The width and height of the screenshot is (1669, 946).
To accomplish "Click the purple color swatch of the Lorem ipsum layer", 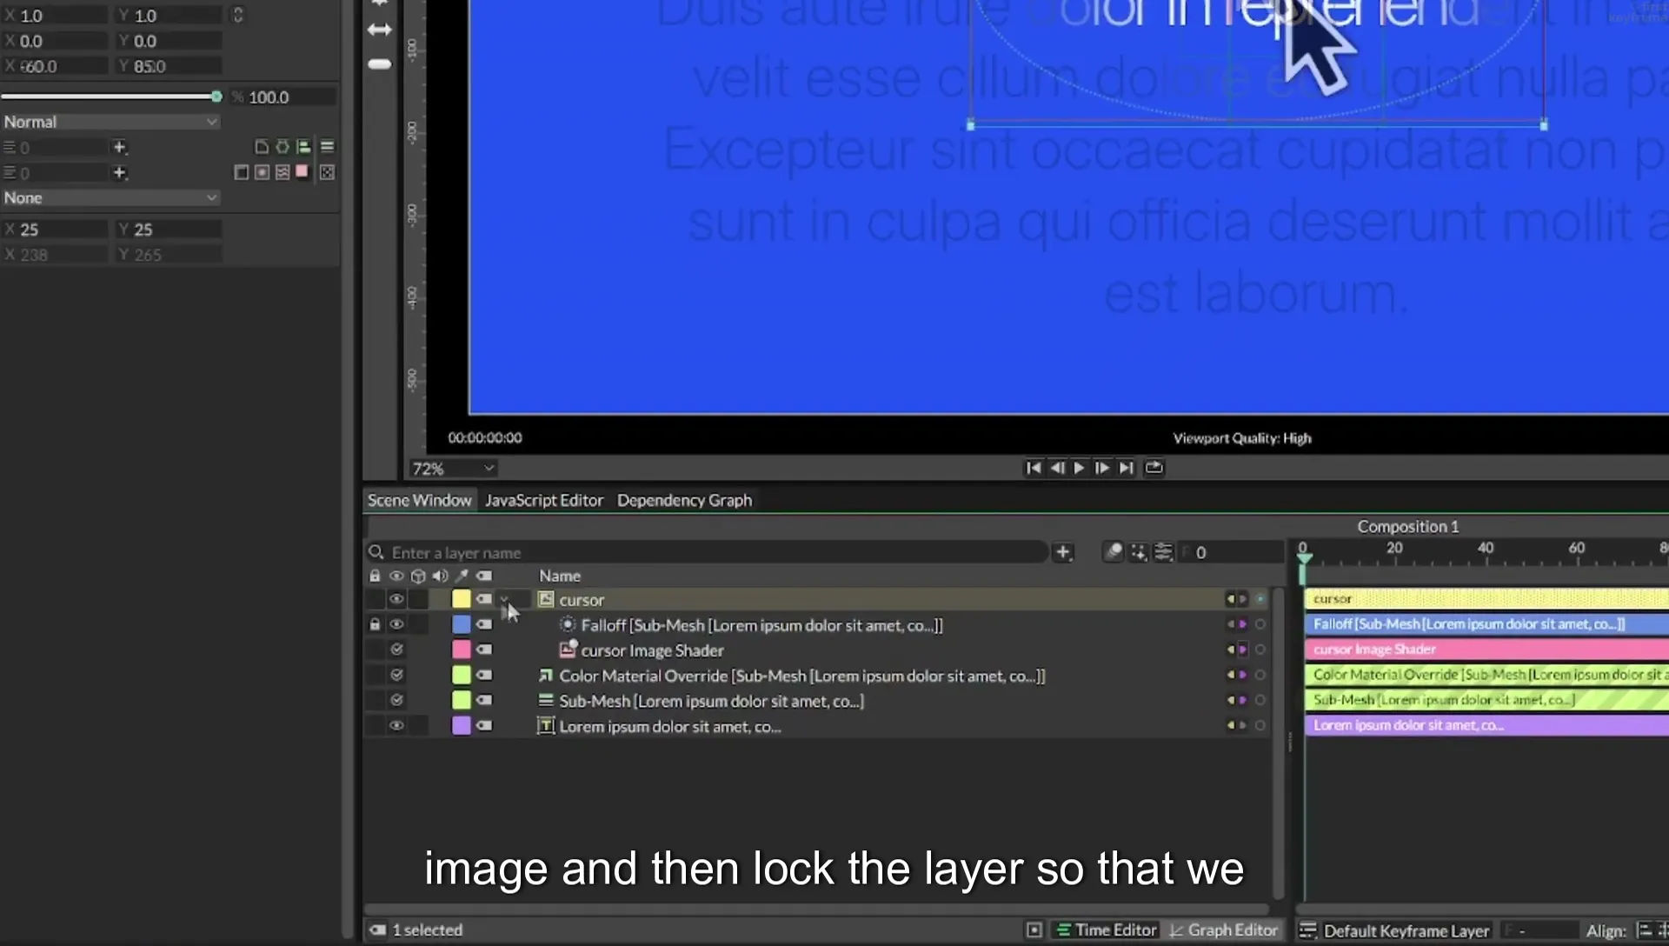I will point(461,725).
